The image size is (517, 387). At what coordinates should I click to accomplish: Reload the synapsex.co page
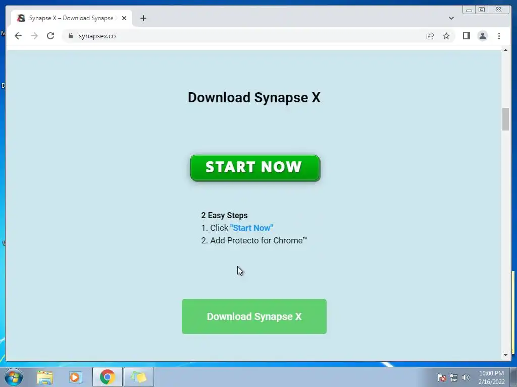pos(50,36)
